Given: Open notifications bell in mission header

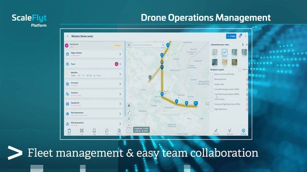Looking at the screenshot, I should [x=240, y=36].
